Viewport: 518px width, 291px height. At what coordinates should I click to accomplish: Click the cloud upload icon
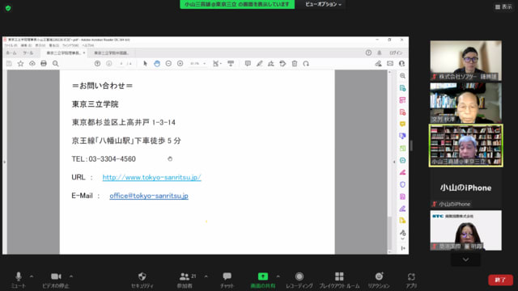[32, 64]
